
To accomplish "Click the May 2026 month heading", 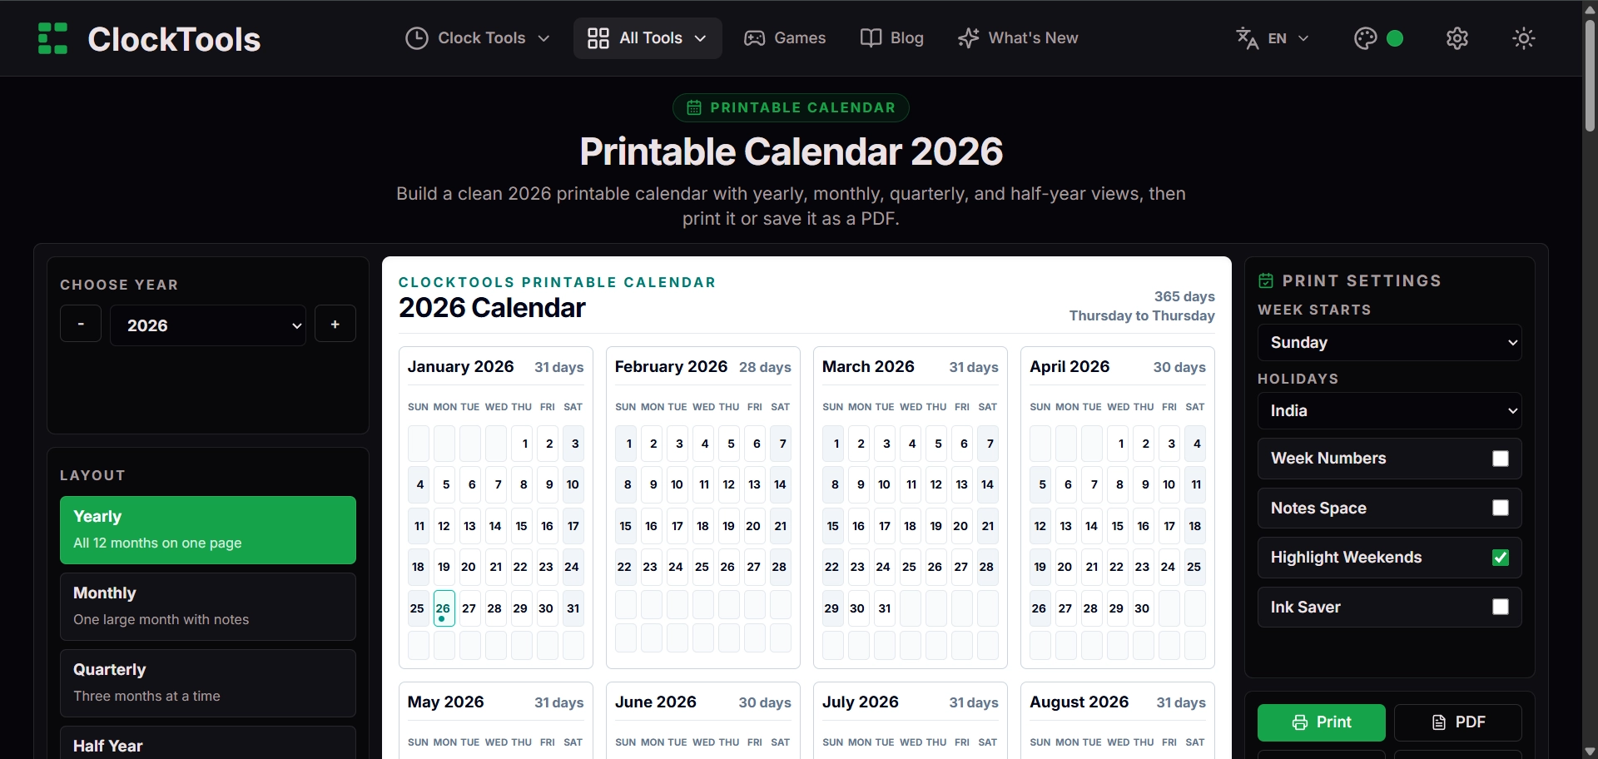I will pos(445,702).
